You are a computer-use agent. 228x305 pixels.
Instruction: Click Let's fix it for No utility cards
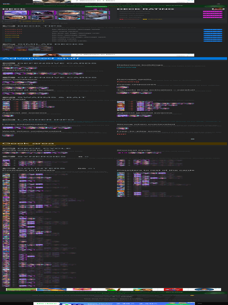[213, 39]
